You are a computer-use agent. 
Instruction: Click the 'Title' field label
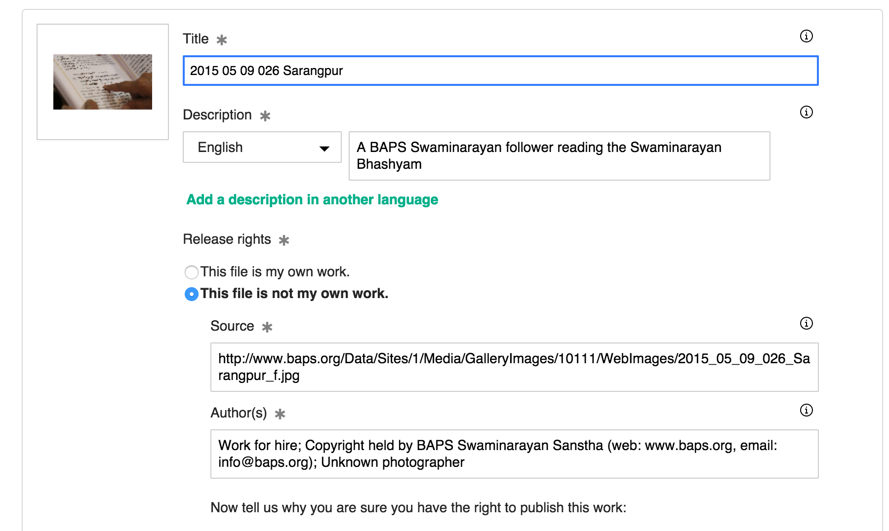pos(196,39)
